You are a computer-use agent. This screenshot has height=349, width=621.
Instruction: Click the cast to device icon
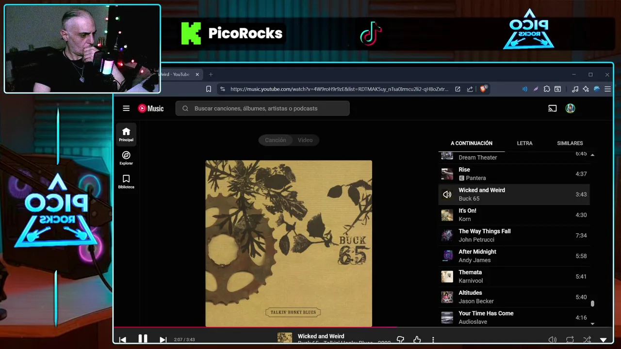pos(552,109)
